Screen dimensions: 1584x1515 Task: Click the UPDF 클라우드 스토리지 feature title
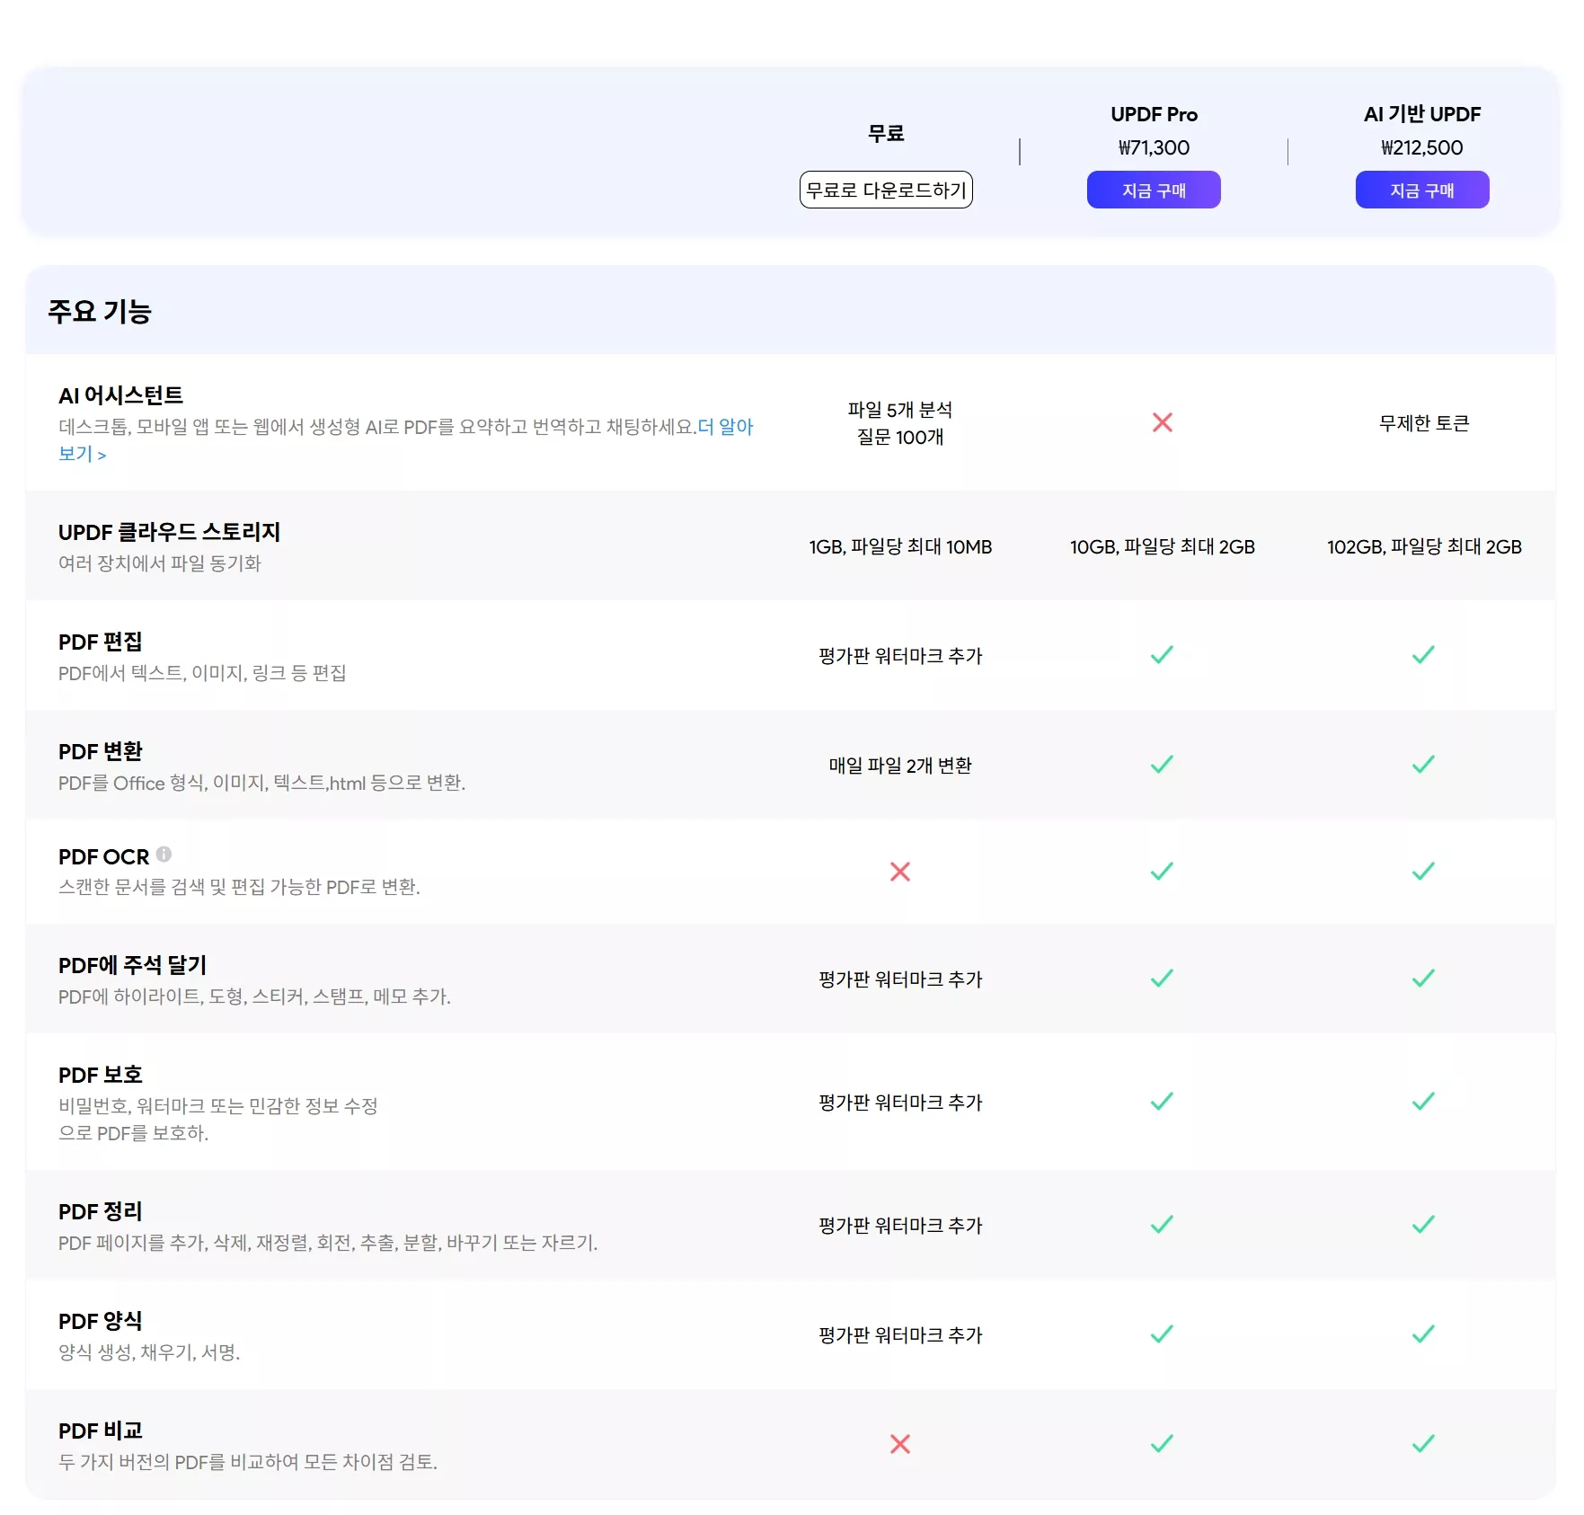pos(169,532)
